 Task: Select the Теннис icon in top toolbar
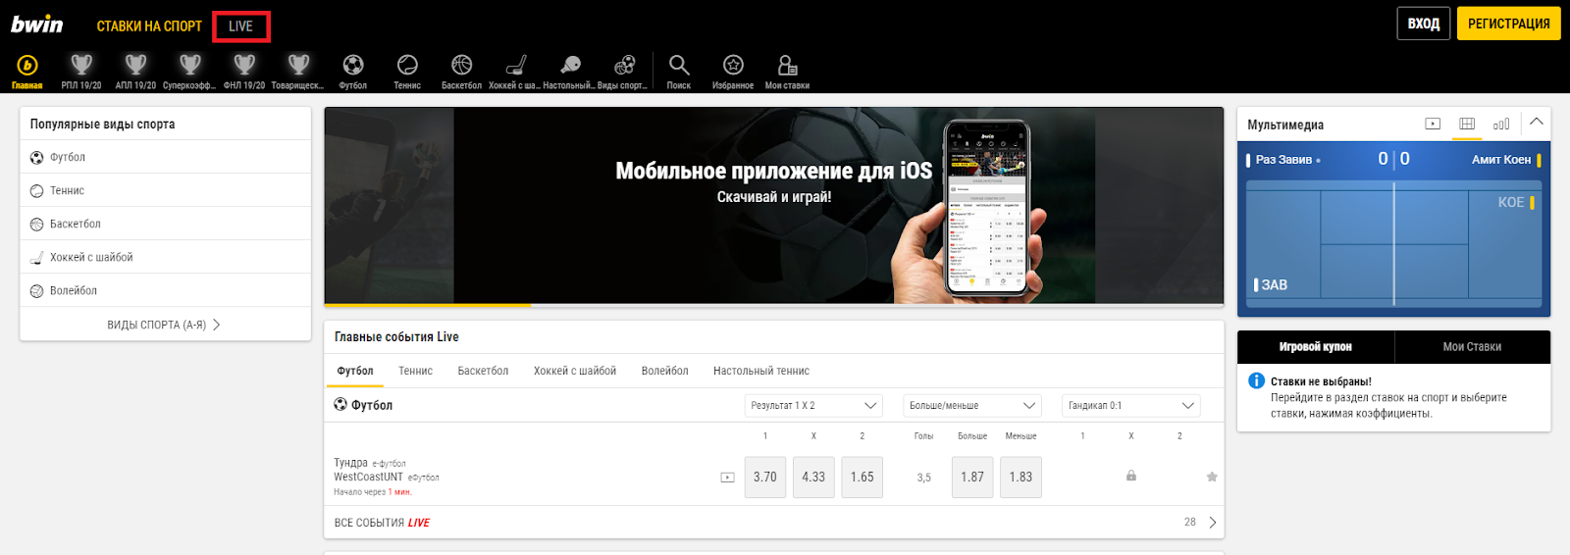point(407,67)
